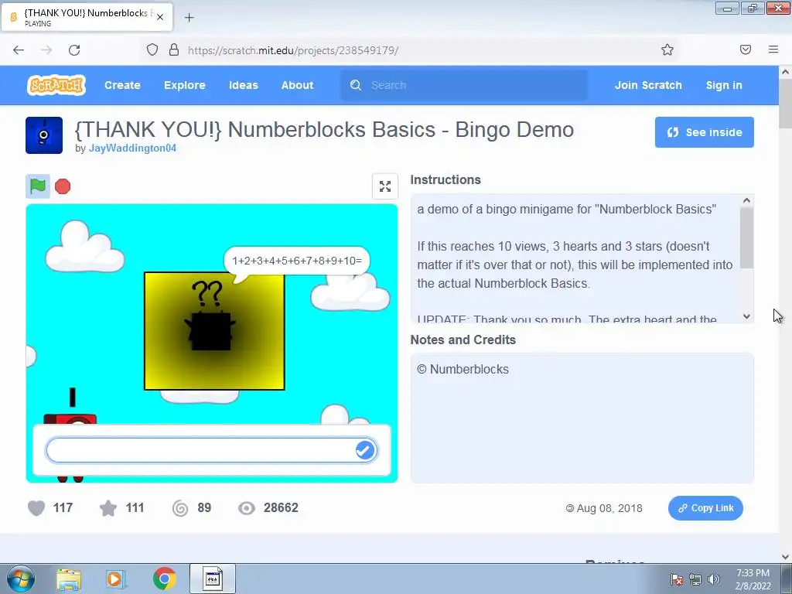This screenshot has height=594, width=792.
Task: Go back with browser back arrow
Action: [19, 50]
